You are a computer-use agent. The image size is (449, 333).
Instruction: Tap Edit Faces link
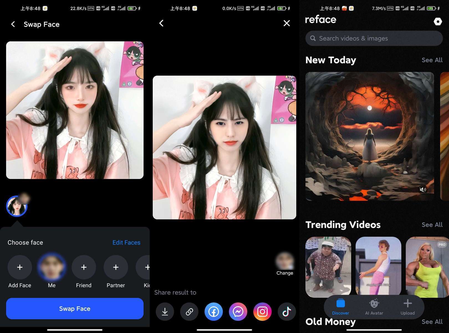pyautogui.click(x=126, y=243)
